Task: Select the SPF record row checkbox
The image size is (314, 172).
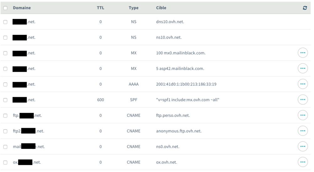Action: click(x=5, y=100)
